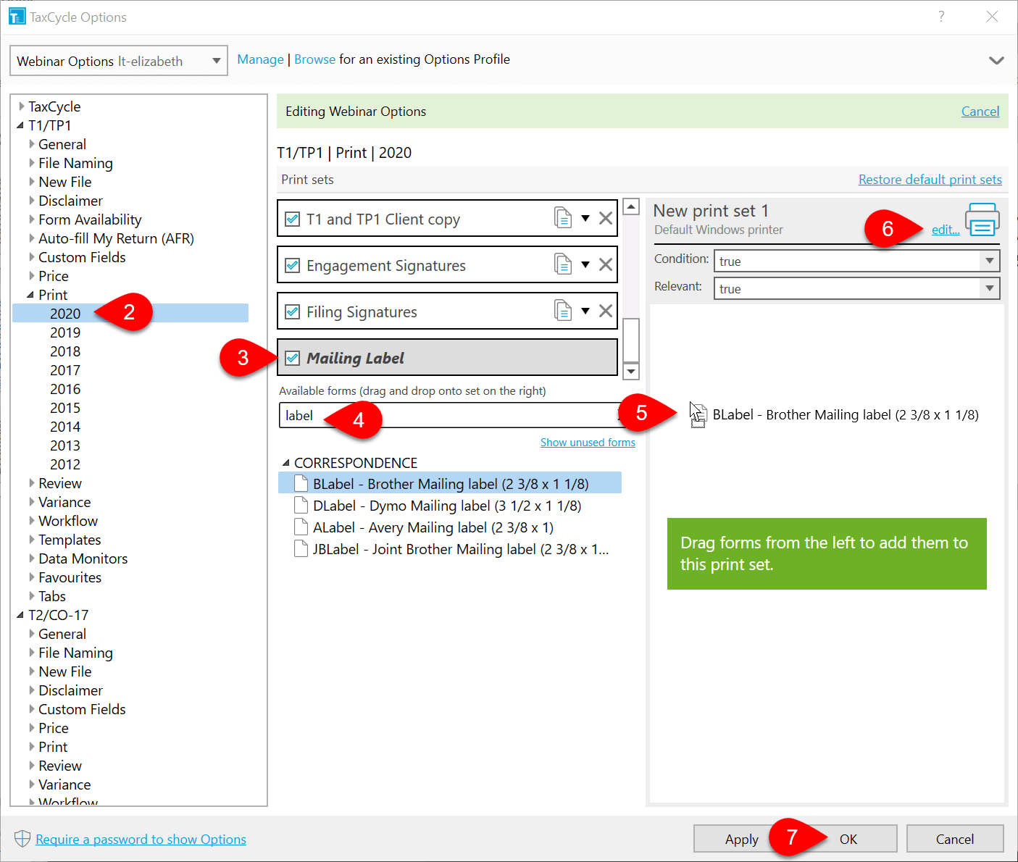Delete the Engagement Signatures print set with X
The height and width of the screenshot is (862, 1018).
click(x=606, y=265)
